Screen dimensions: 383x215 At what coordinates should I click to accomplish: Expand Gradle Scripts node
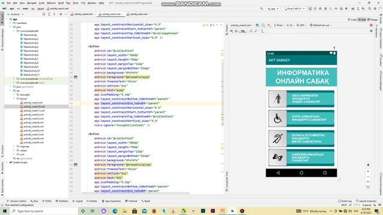coord(7,162)
